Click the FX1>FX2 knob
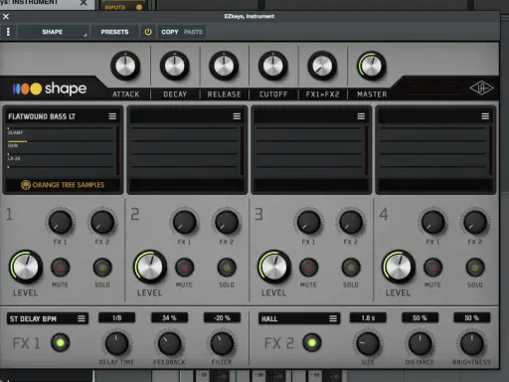509x382 pixels. pyautogui.click(x=322, y=66)
